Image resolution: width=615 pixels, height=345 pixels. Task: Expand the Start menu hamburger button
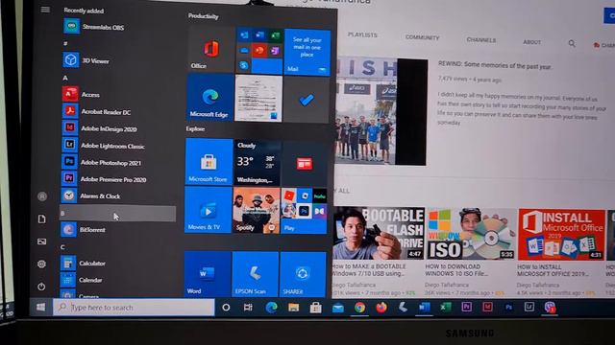coord(45,10)
